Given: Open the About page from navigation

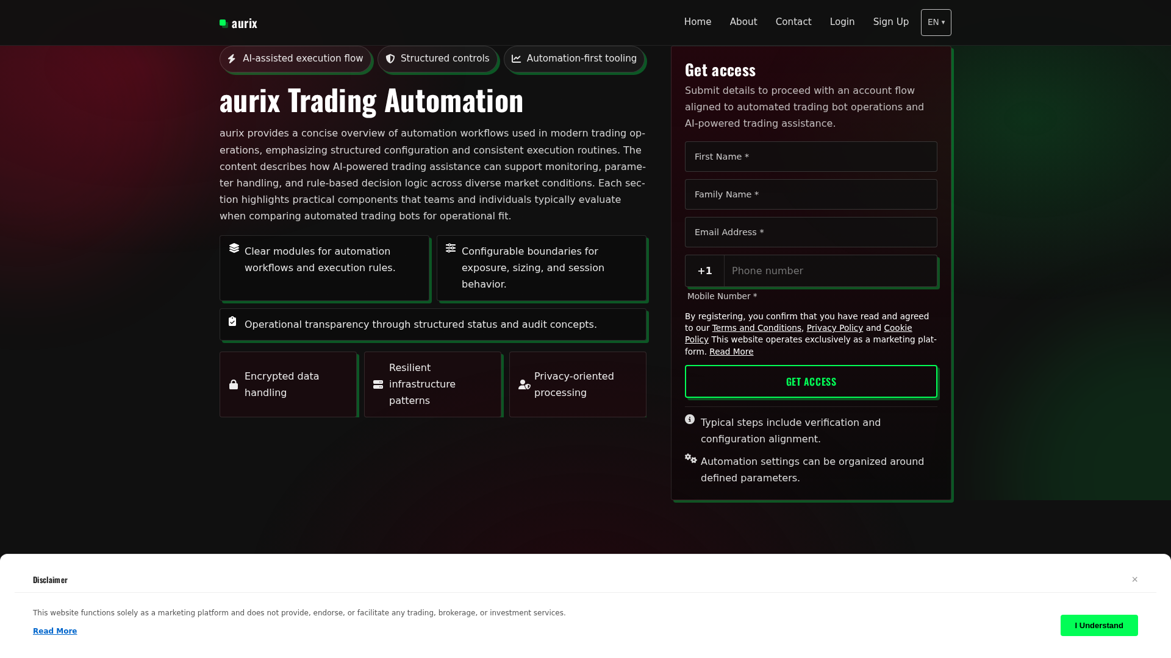Looking at the screenshot, I should coord(743,22).
